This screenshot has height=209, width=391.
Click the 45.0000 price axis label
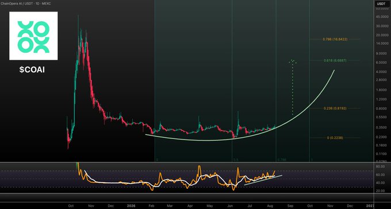coord(382,17)
